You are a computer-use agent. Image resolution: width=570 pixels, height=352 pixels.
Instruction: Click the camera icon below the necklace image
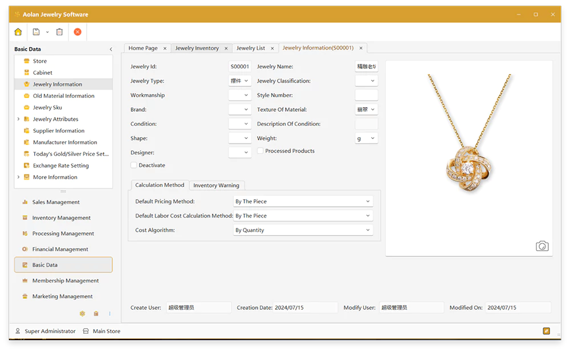542,246
